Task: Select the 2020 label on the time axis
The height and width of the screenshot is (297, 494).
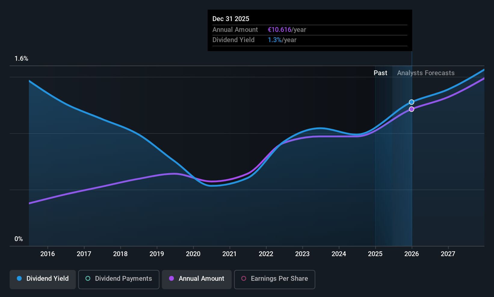Action: 193,254
